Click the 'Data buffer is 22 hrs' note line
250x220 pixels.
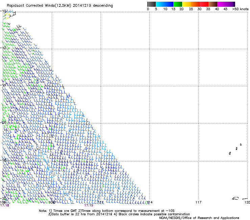(x=119, y=214)
